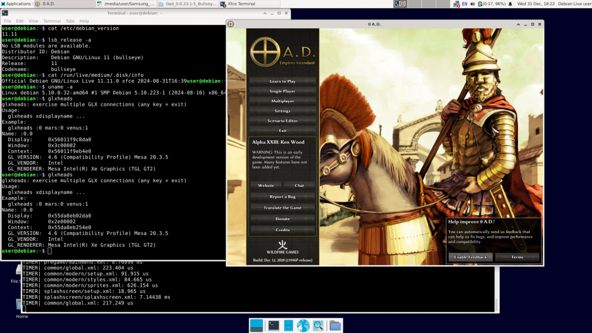Open the Applications menu in the top panel
Viewport: 592px width, 333px height.
[x=17, y=4]
